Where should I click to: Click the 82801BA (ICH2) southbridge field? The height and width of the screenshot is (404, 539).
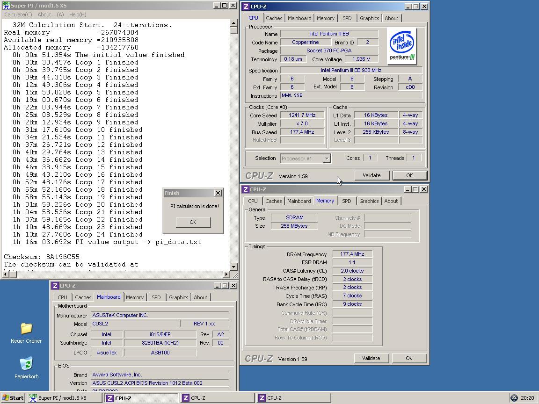click(160, 343)
